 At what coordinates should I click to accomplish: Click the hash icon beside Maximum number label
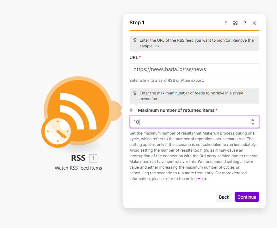pyautogui.click(x=131, y=110)
